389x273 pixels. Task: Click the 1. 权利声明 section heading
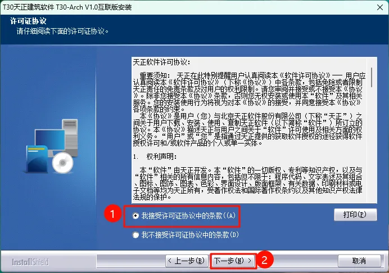tap(155, 156)
